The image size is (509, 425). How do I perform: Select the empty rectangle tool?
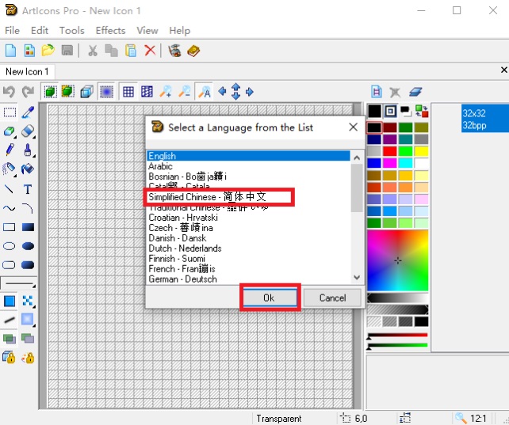[9, 227]
